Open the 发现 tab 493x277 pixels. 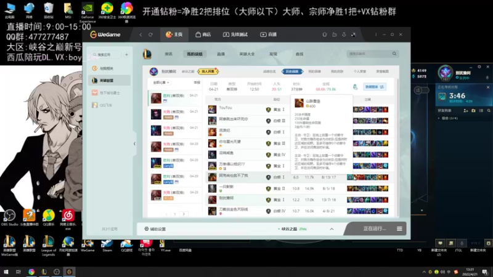point(273,54)
